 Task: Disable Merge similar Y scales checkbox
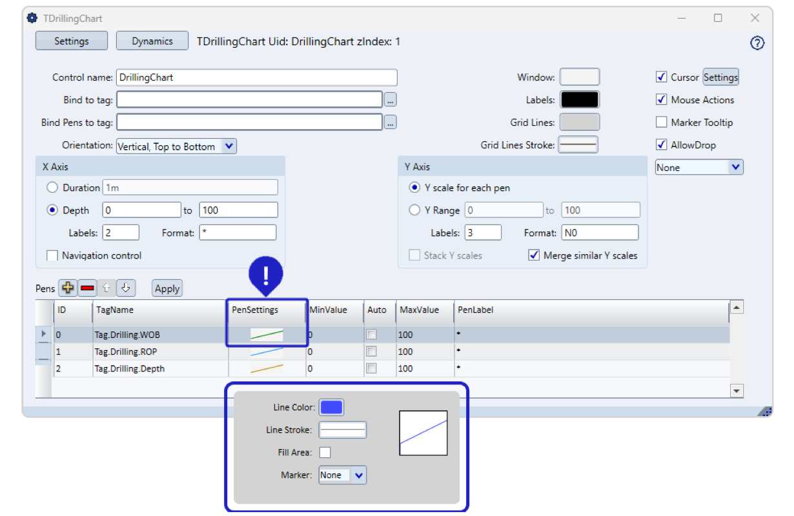tap(534, 255)
